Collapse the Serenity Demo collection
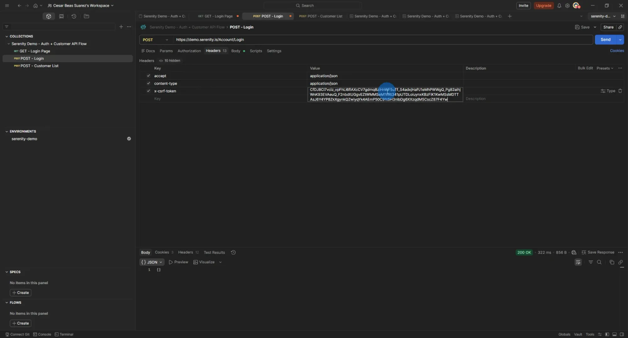 9,44
